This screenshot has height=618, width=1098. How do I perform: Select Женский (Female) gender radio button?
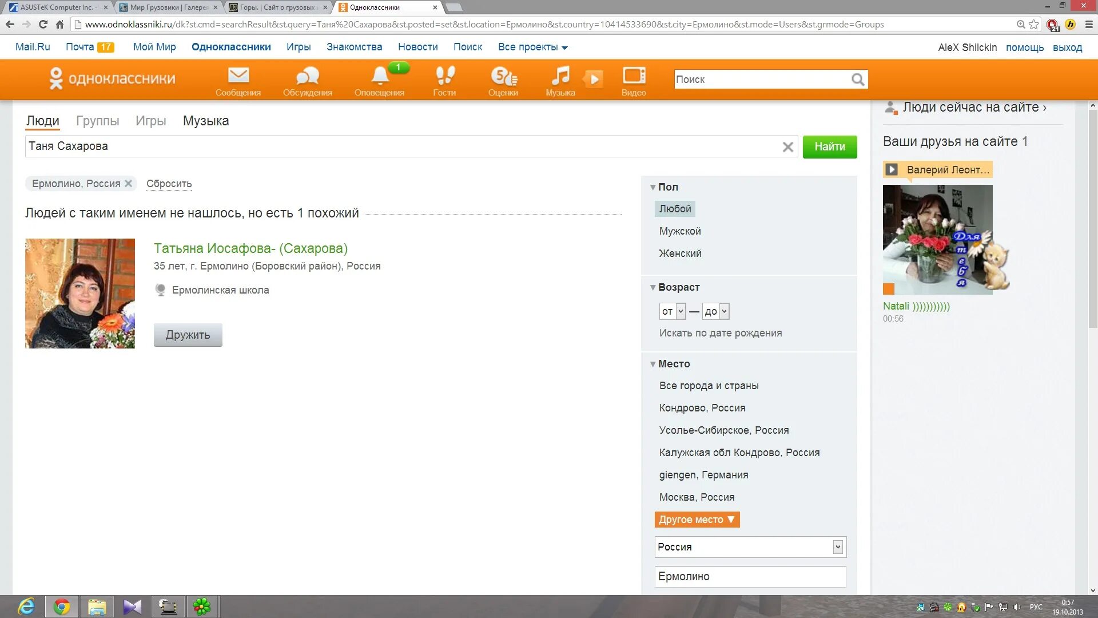pyautogui.click(x=679, y=253)
